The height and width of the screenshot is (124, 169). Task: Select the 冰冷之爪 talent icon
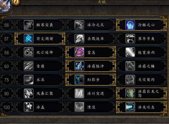[79, 25]
